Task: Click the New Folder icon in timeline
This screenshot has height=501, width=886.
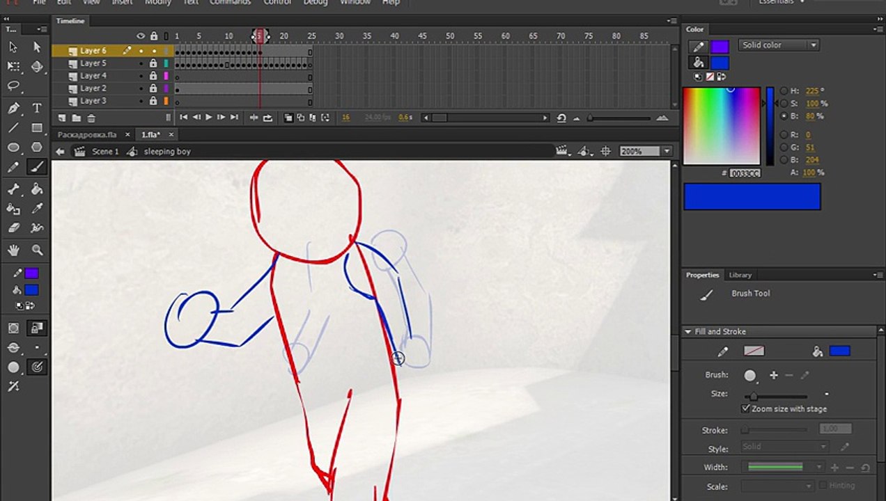Action: 77,118
